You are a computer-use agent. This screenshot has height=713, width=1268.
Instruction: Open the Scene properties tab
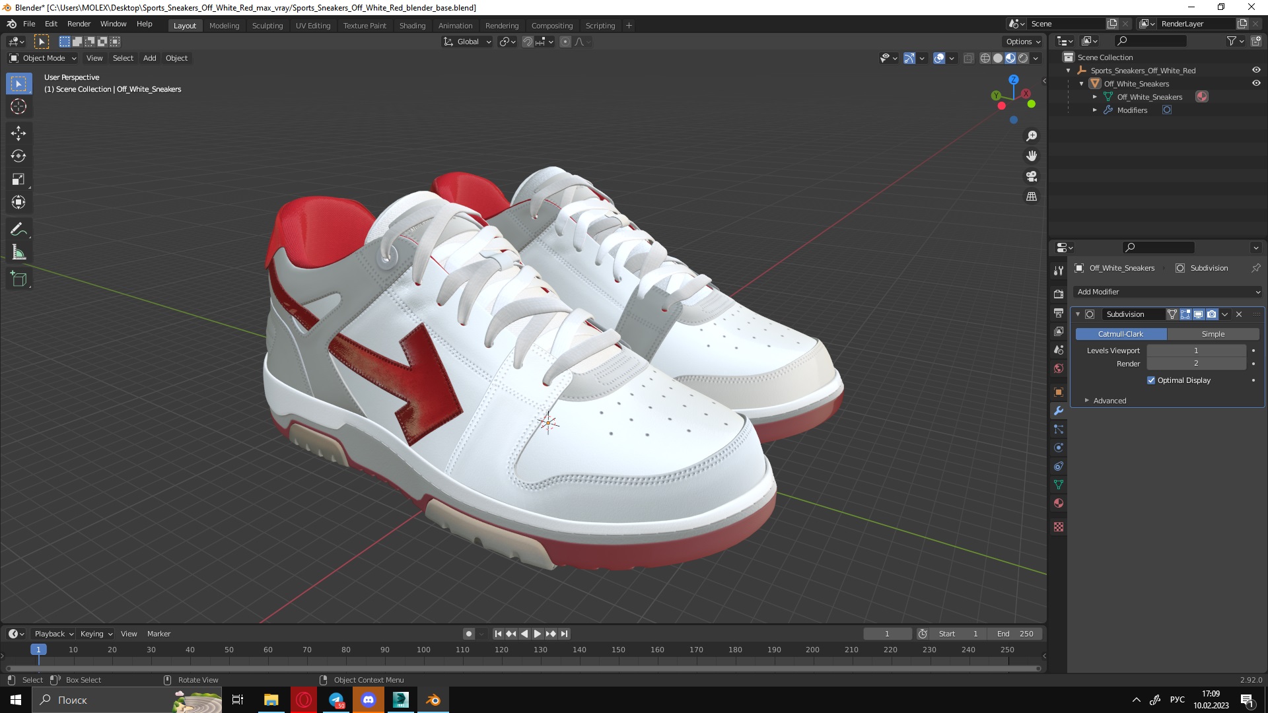coord(1059,349)
